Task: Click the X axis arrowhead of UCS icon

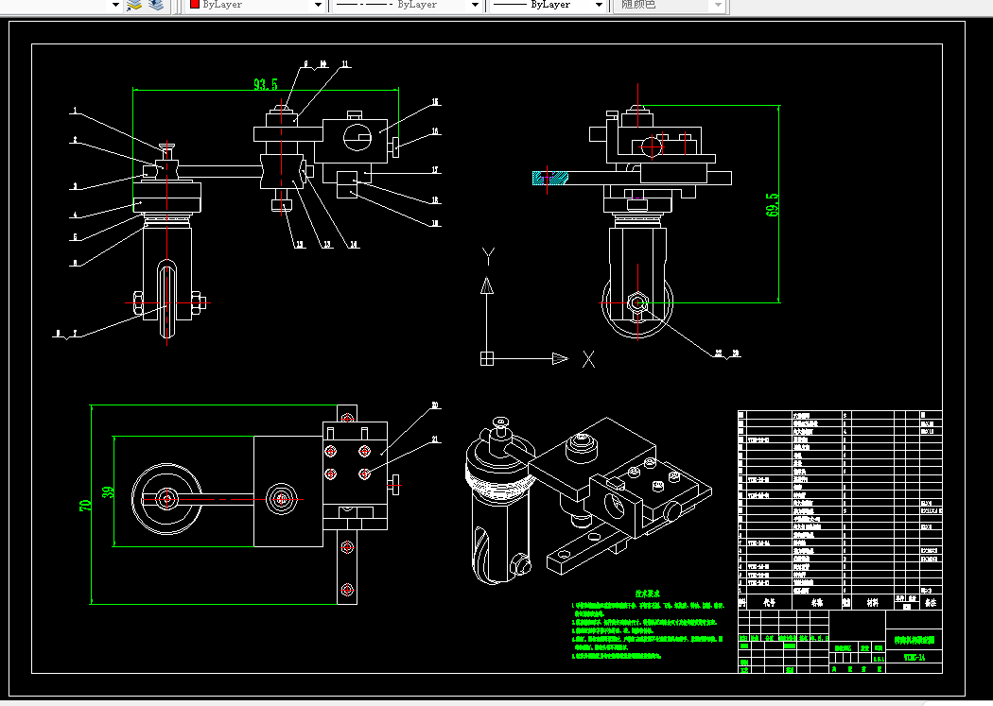Action: [x=561, y=359]
